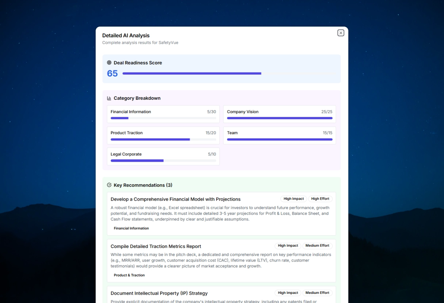Click the "Financial Information" tag under first recommendation
Screen dimensions: 444x303
click(131, 228)
